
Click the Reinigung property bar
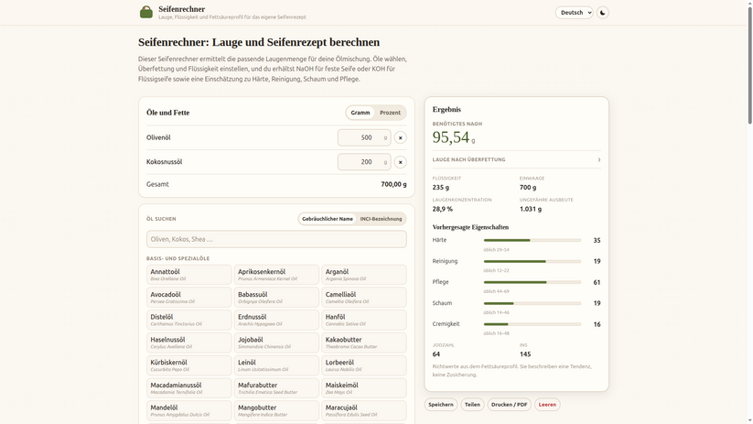click(x=532, y=262)
